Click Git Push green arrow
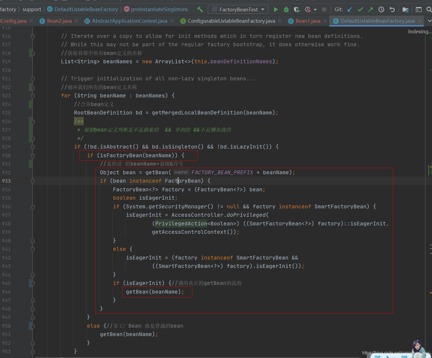 (x=371, y=9)
